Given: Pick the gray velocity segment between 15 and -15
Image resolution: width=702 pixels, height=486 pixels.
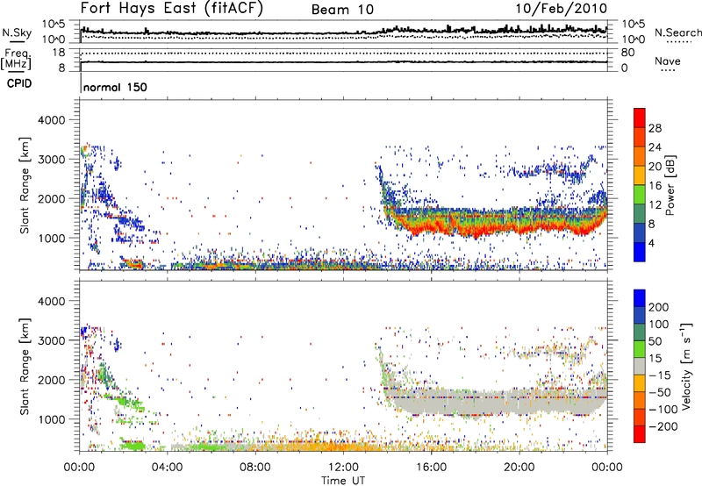Looking at the screenshot, I should pyautogui.click(x=640, y=366).
